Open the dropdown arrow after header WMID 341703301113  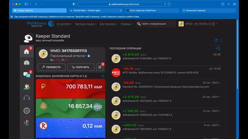[217, 24]
